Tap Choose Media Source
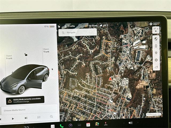The height and width of the screenshot is (128, 171). coord(15,110)
